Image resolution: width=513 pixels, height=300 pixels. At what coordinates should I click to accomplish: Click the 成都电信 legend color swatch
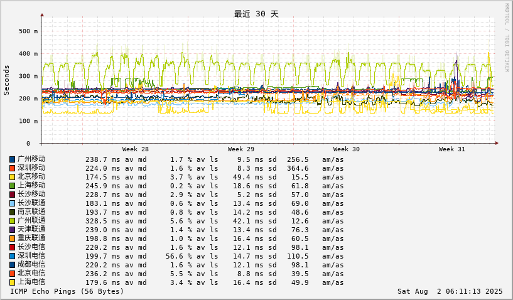click(12, 265)
